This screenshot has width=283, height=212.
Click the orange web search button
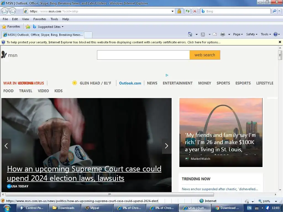tap(205, 55)
